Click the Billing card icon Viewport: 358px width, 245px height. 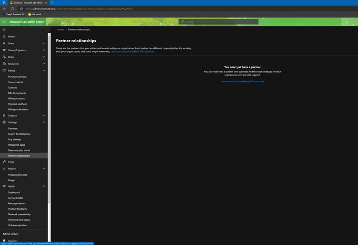pyautogui.click(x=4, y=71)
